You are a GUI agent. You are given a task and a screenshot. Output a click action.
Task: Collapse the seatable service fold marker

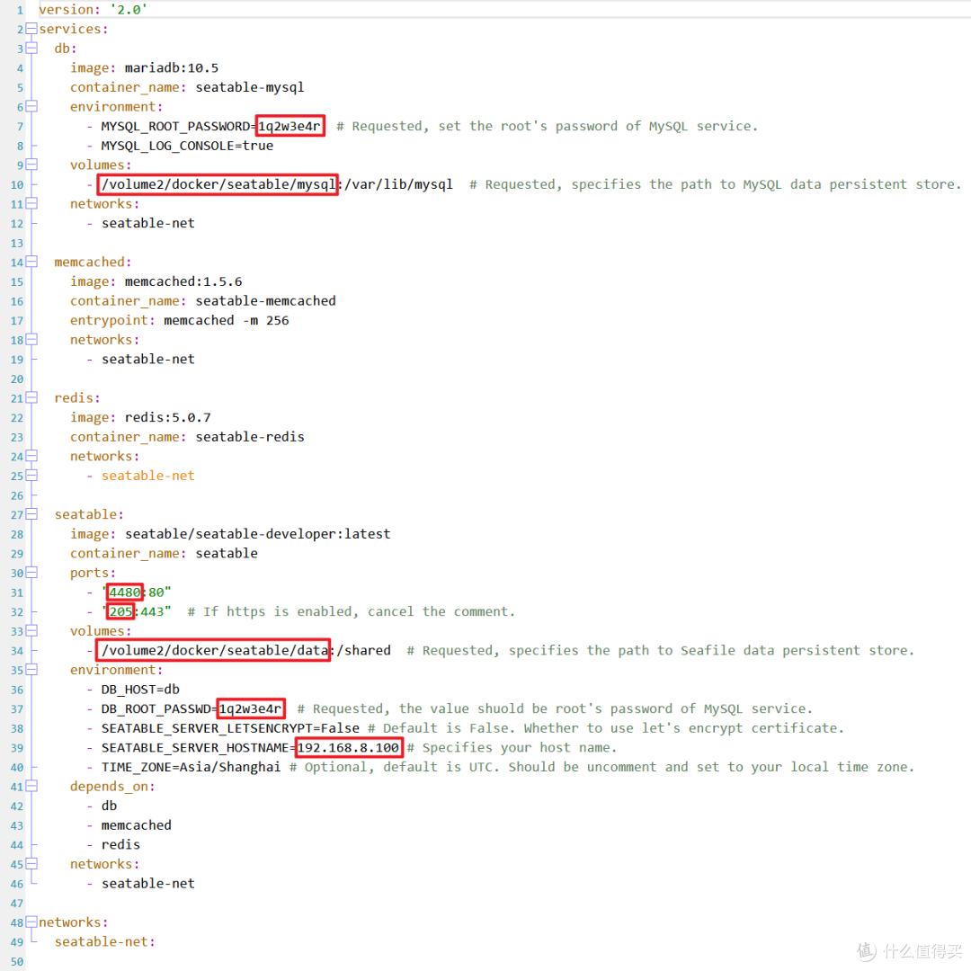tap(31, 513)
